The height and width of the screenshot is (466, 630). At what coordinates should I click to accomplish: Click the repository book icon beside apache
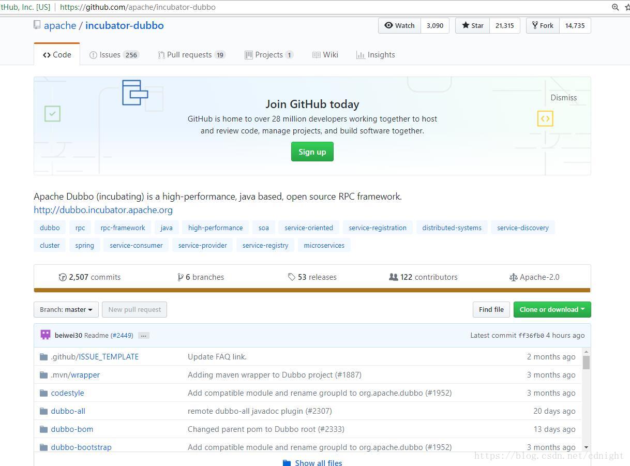click(x=37, y=25)
